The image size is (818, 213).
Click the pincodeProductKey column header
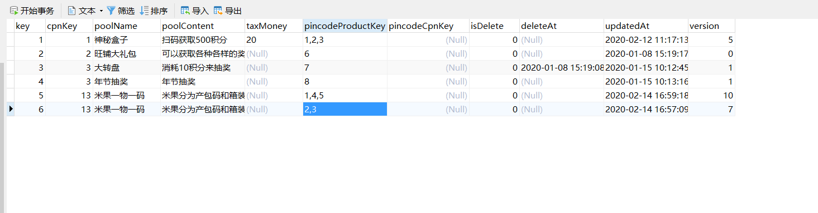[345, 26]
